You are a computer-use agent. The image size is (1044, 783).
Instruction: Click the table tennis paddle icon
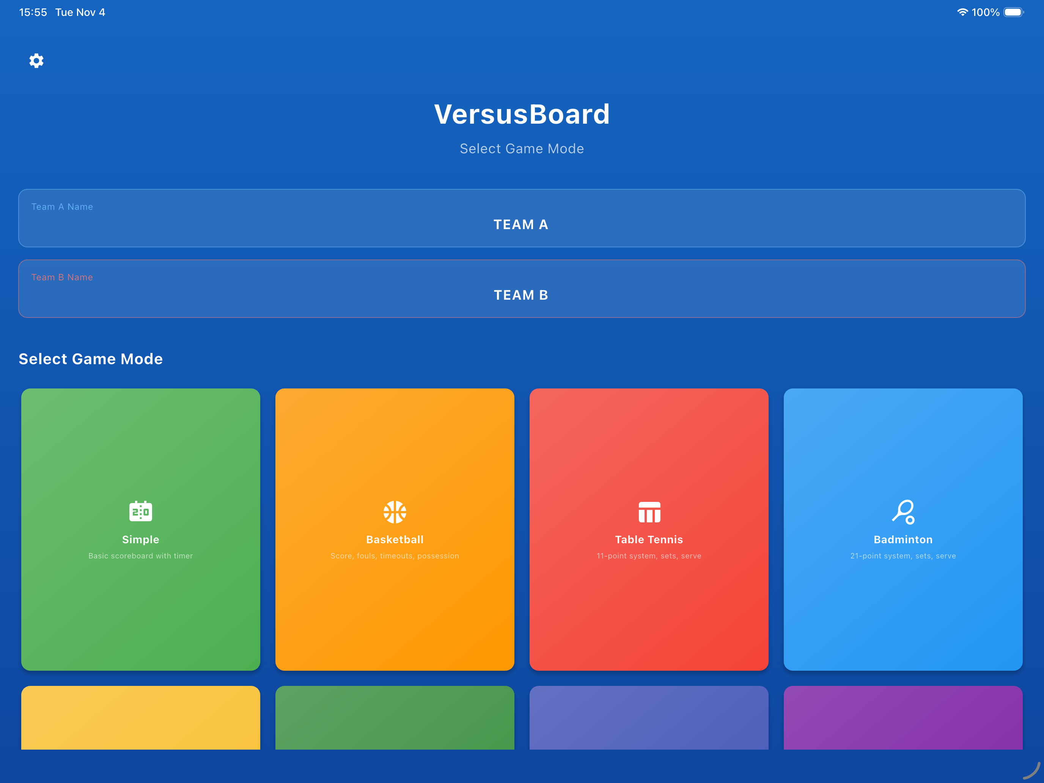click(x=649, y=511)
